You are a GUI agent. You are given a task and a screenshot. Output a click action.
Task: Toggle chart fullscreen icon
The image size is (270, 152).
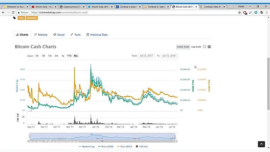tap(204, 47)
